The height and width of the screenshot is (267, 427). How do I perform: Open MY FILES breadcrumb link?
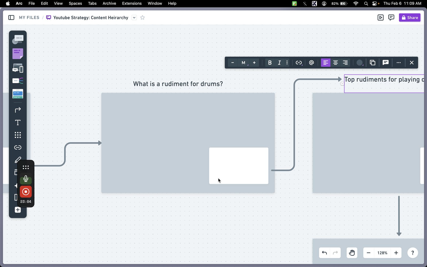[29, 18]
